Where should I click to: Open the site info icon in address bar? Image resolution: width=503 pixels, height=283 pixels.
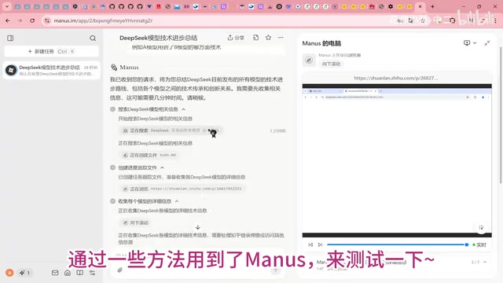click(x=47, y=20)
